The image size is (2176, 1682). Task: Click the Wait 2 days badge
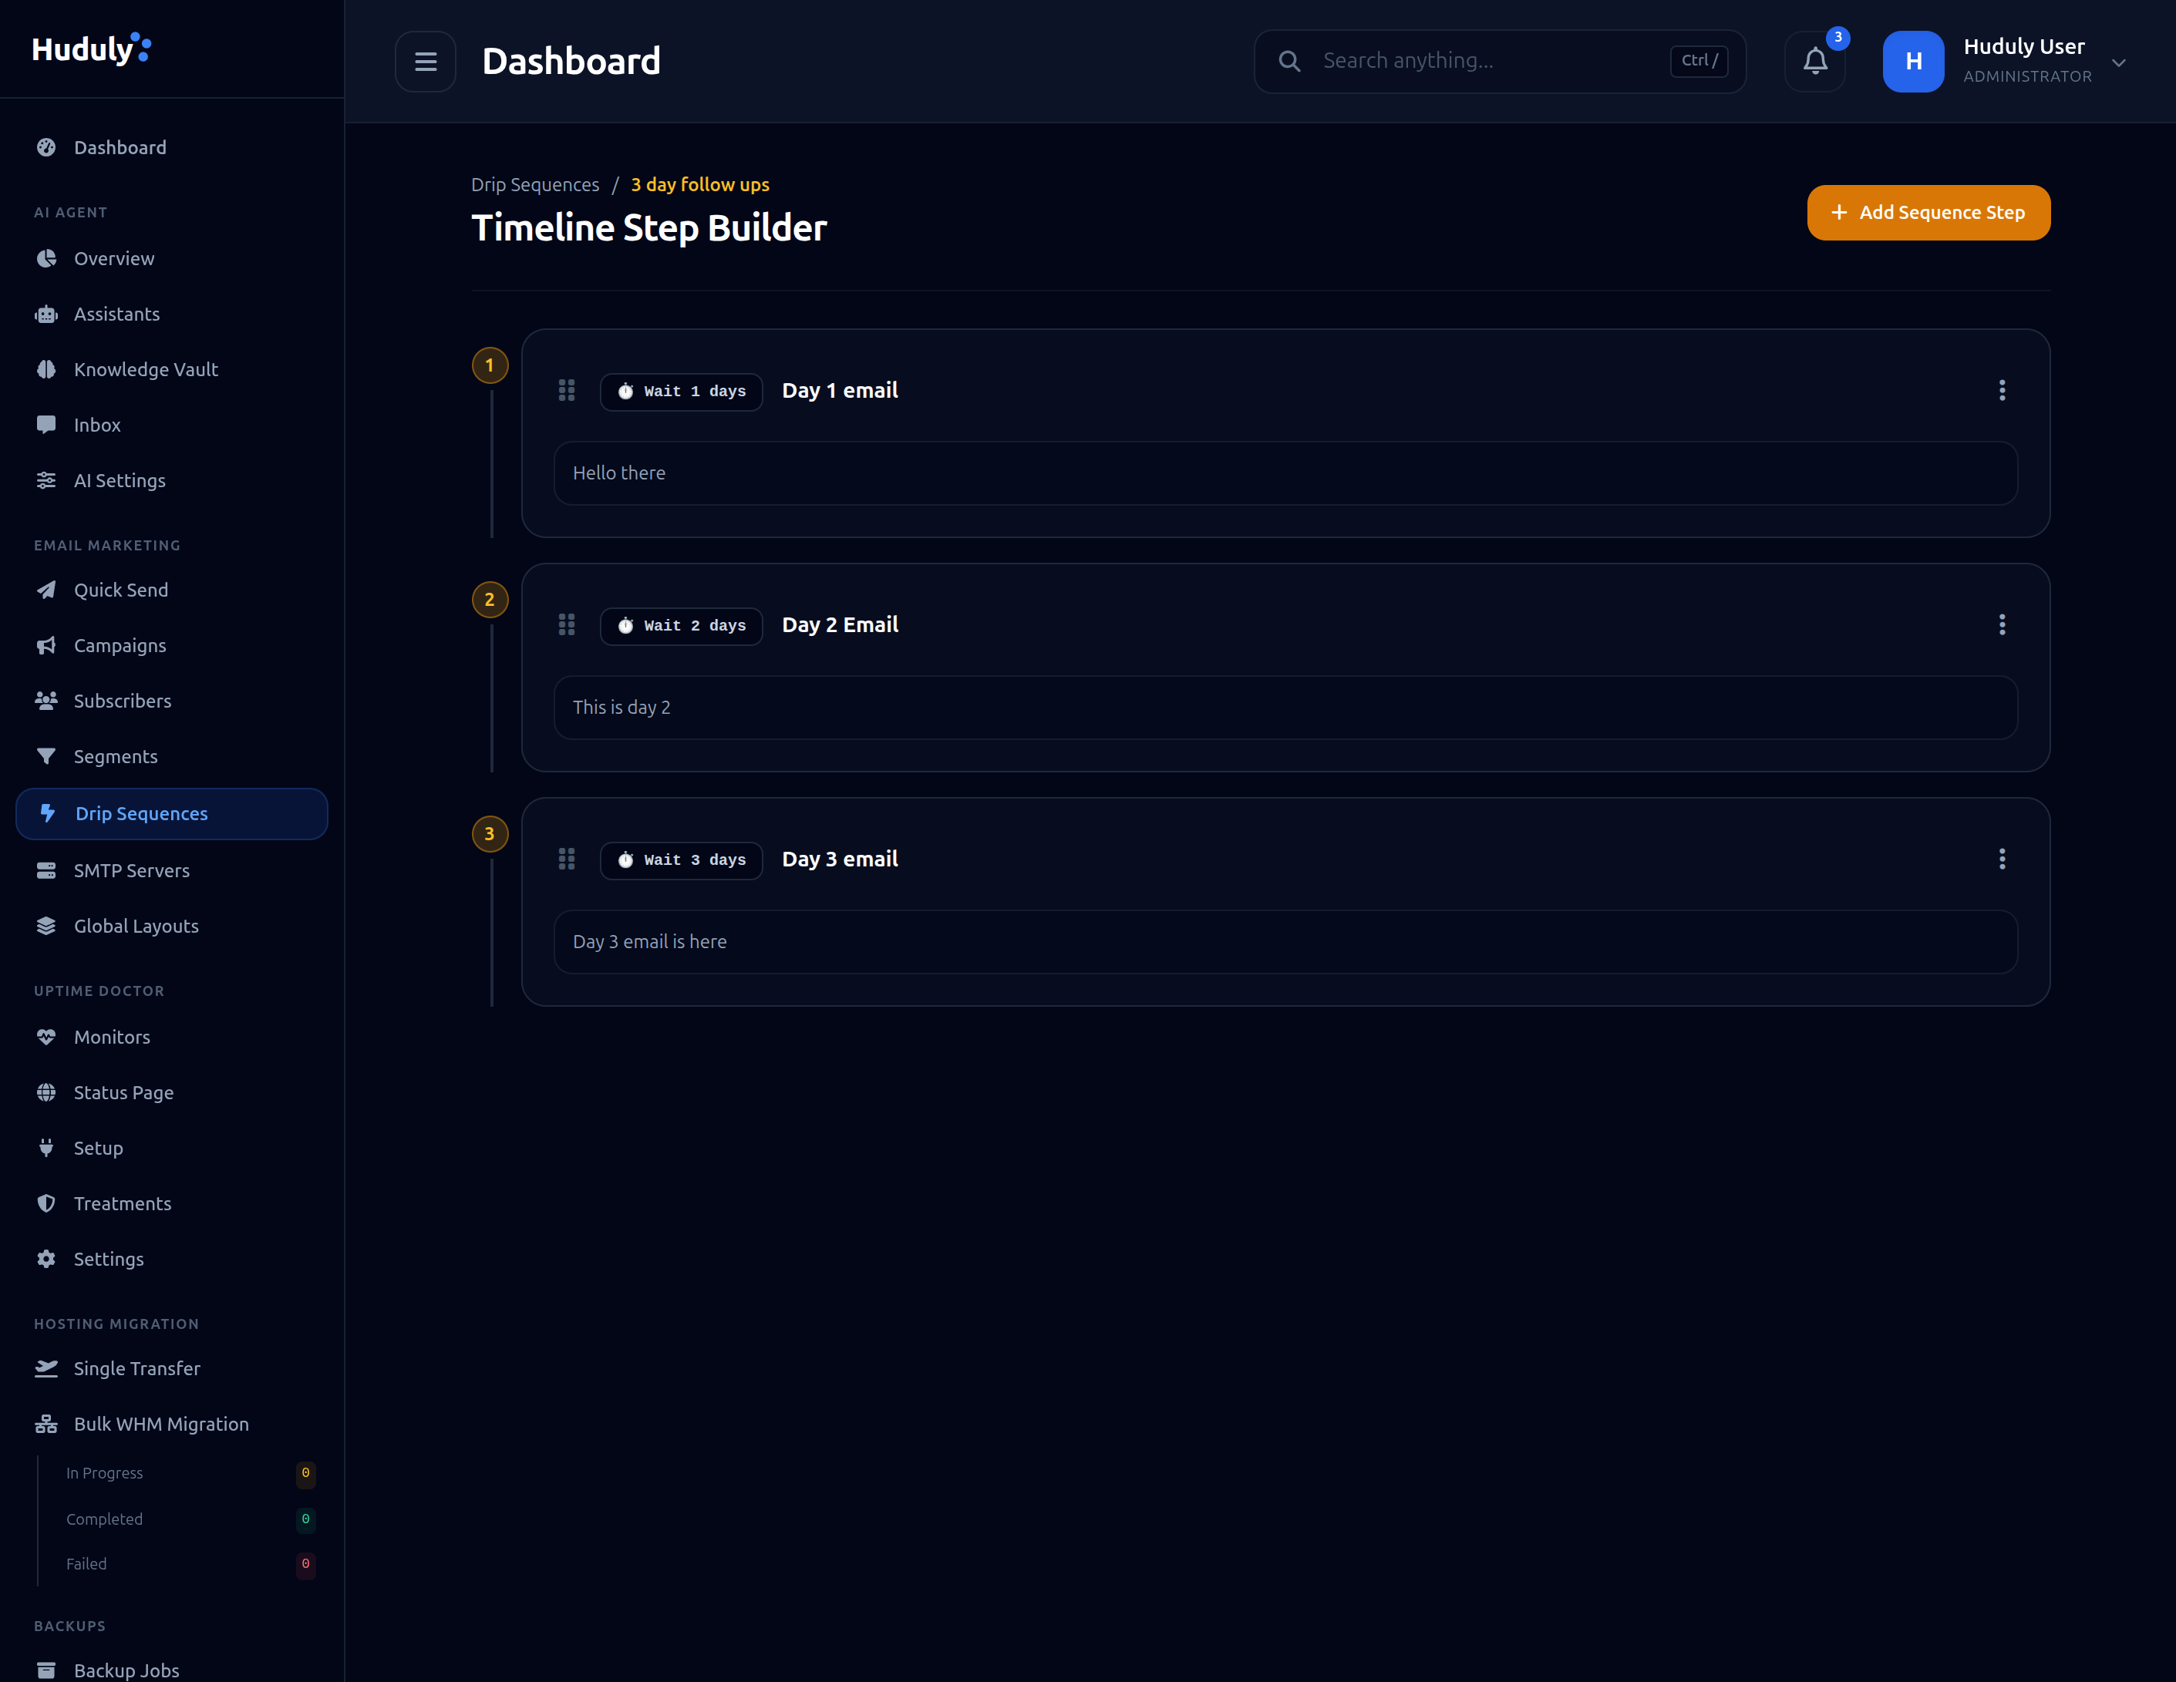(x=682, y=625)
